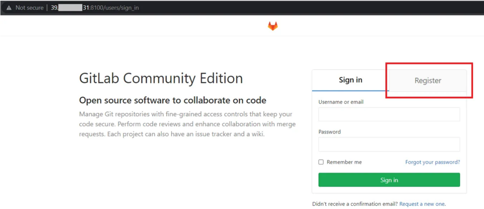This screenshot has width=484, height=209.
Task: Enable the Remember me checkbox
Action: click(321, 162)
